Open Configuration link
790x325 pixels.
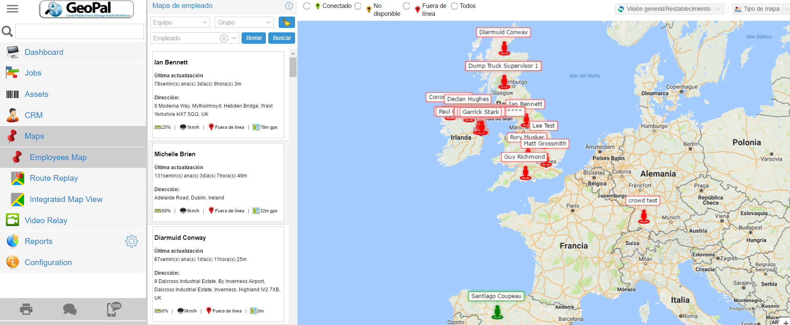click(48, 262)
